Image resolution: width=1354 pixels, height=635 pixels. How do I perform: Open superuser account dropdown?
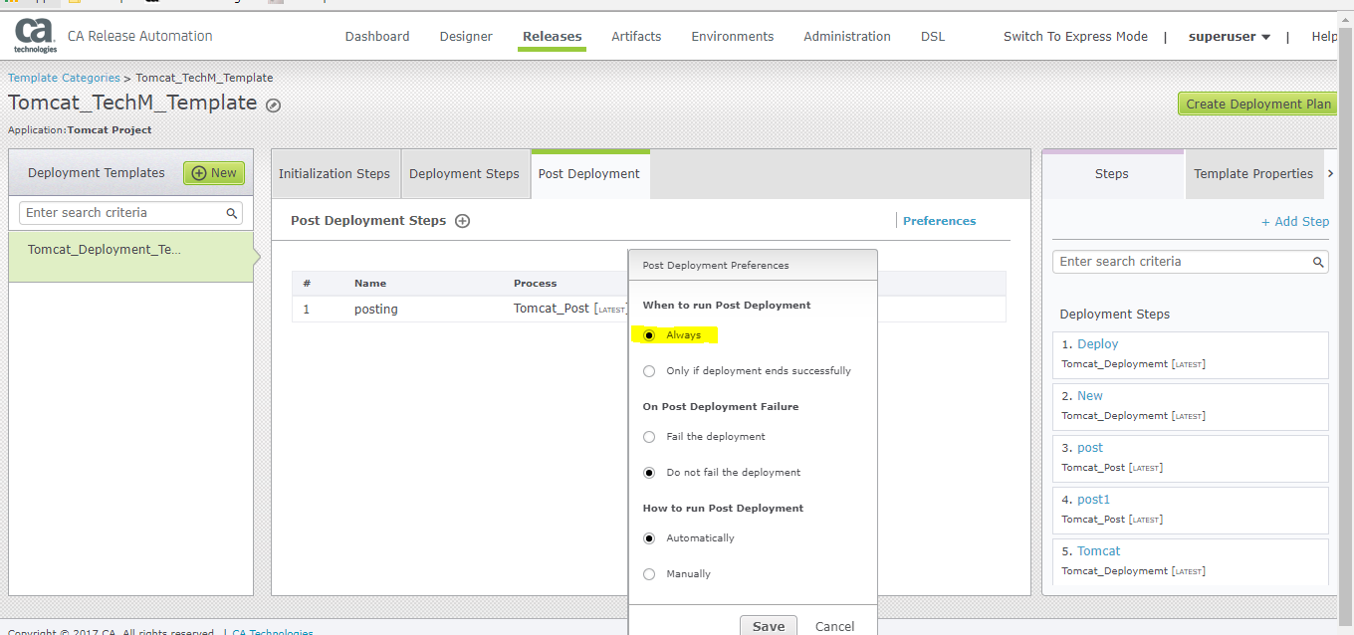click(x=1230, y=37)
